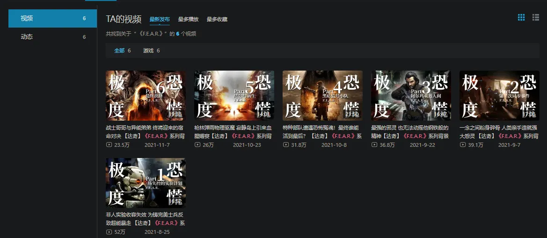Open Part 6 video thumbnail

[146, 95]
